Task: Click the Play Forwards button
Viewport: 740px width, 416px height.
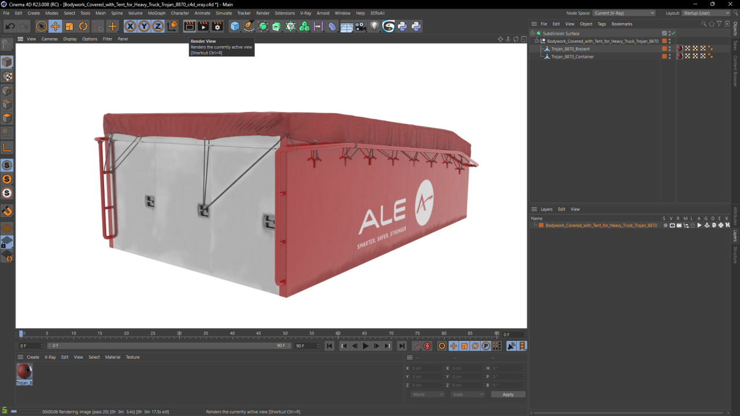Action: tap(365, 346)
